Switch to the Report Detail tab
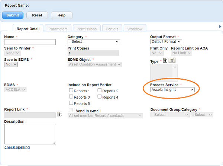 pyautogui.click(x=28, y=29)
